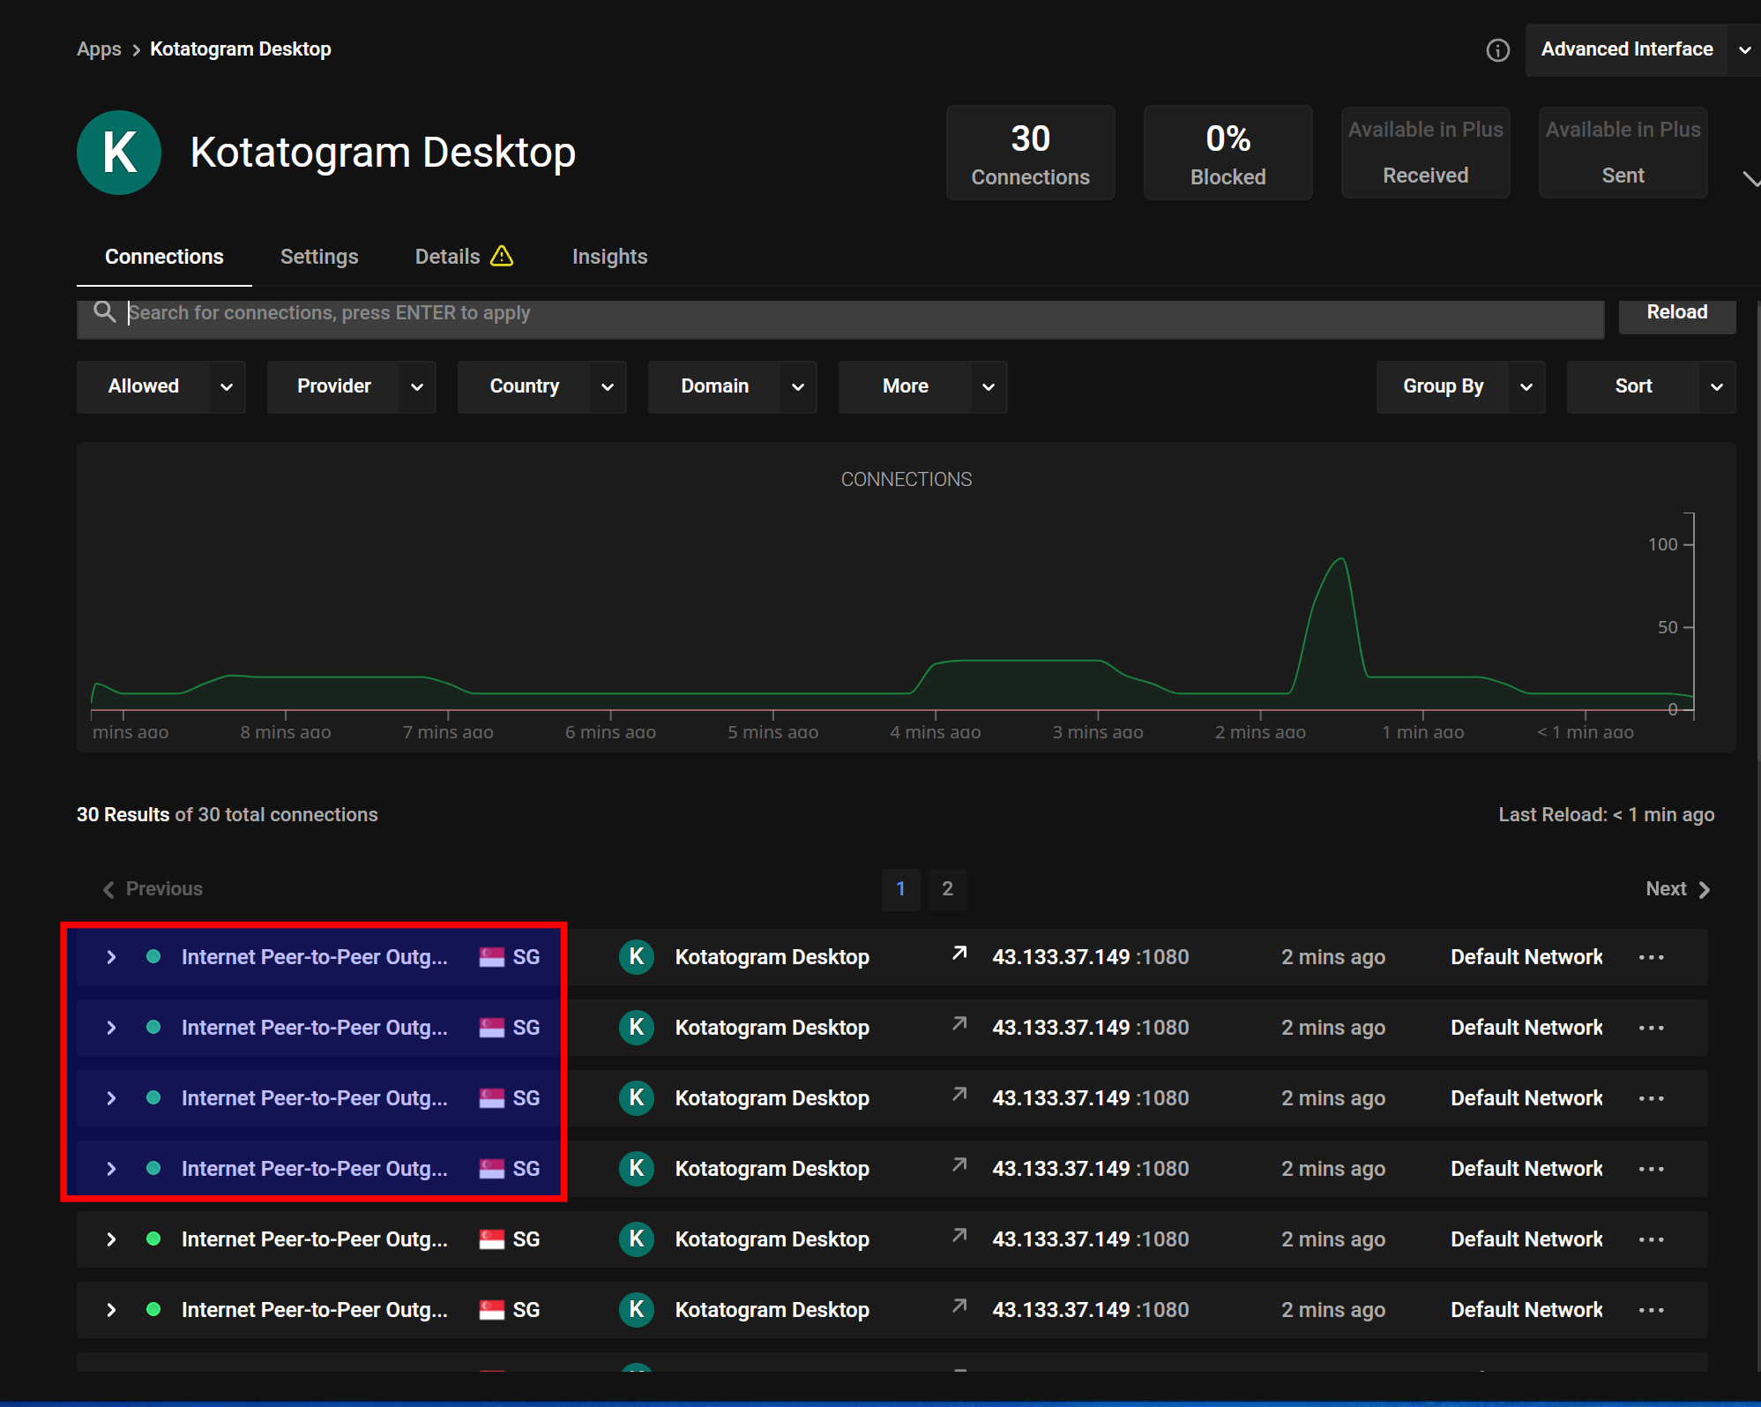Viewport: 1761px width, 1407px height.
Task: Click the Details tab warning triangle icon
Action: [502, 256]
